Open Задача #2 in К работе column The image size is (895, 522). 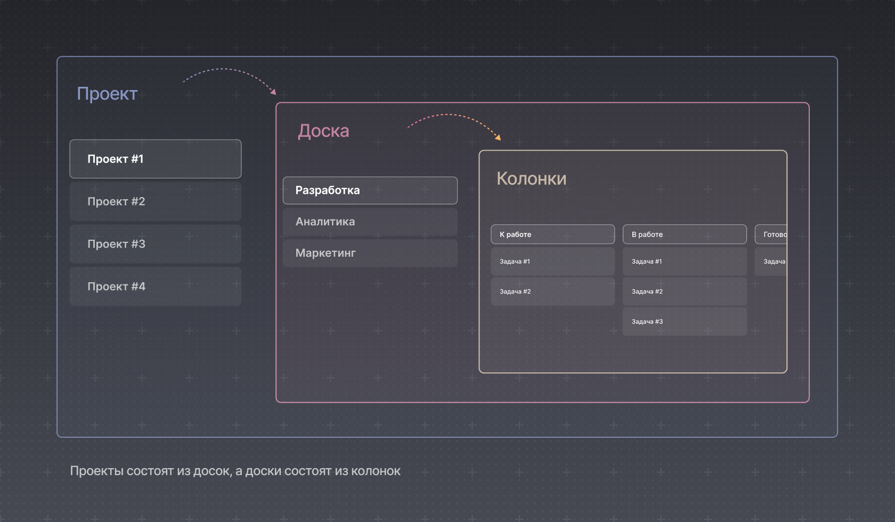coord(552,291)
